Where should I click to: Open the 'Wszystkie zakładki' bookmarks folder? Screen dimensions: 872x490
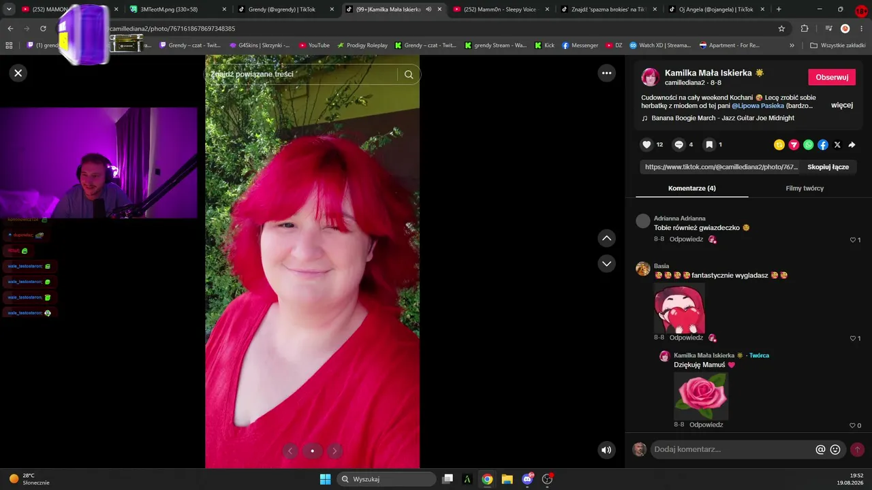[837, 46]
